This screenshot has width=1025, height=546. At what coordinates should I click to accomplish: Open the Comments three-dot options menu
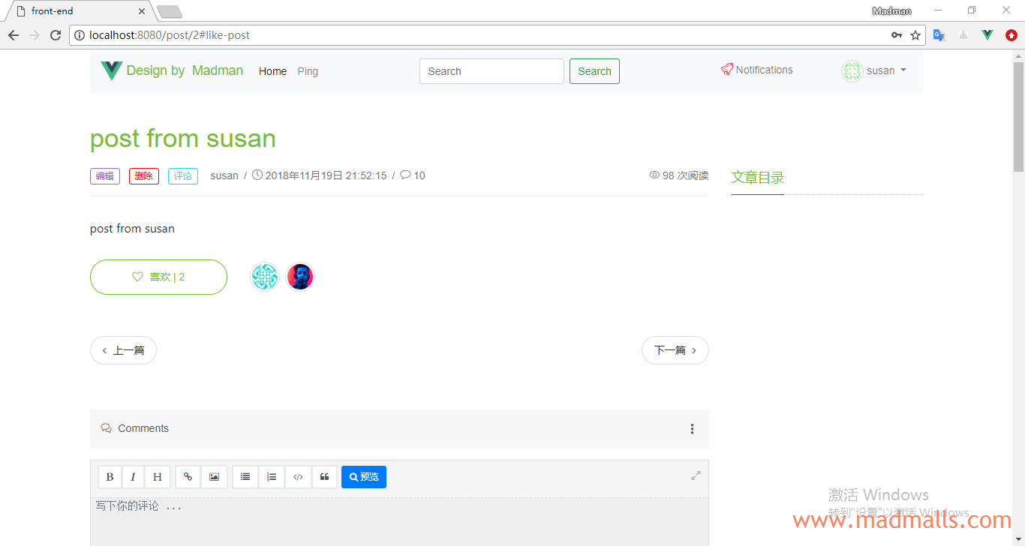pyautogui.click(x=692, y=429)
